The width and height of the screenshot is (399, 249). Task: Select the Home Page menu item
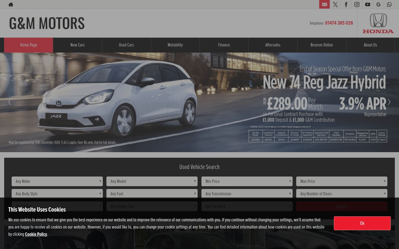[29, 45]
